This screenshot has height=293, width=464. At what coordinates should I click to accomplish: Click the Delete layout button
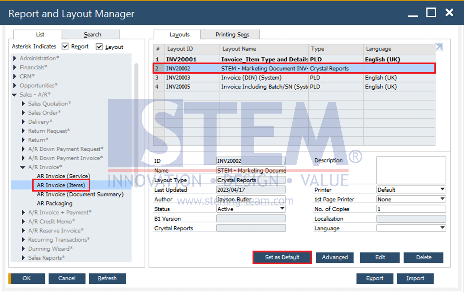424,257
